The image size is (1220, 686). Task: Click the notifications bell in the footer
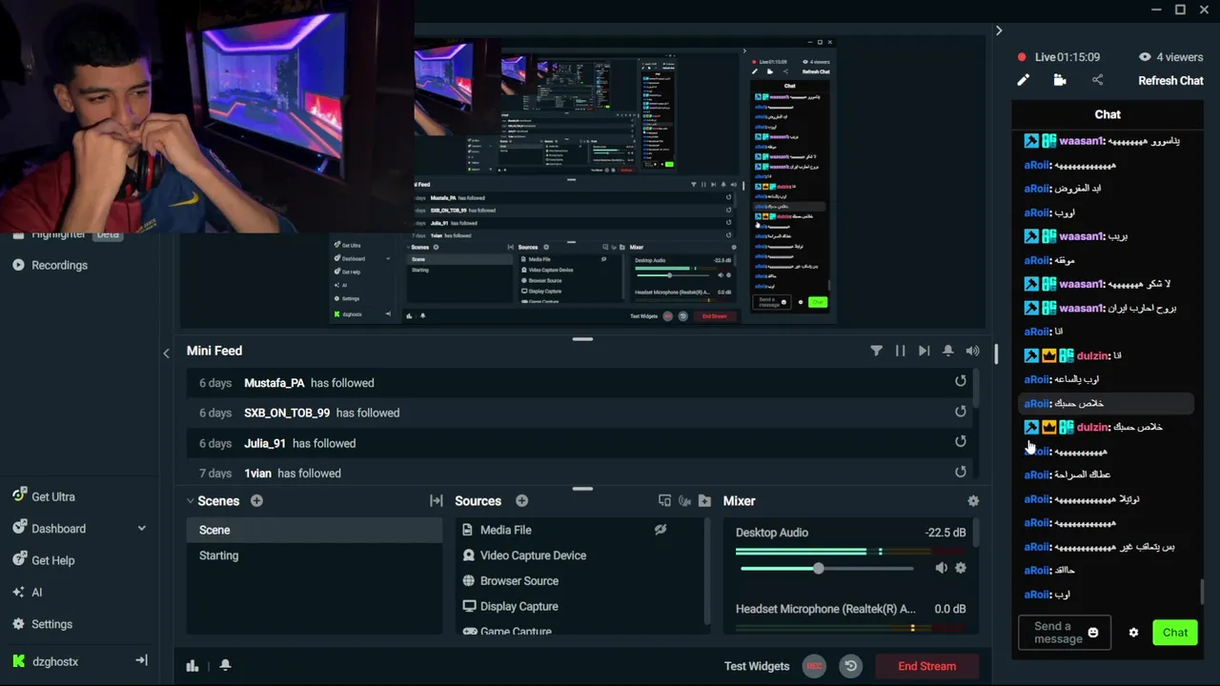[x=226, y=665]
